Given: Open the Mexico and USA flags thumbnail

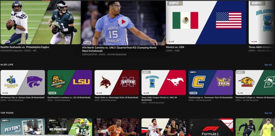Looking at the screenshot, I should point(206,23).
